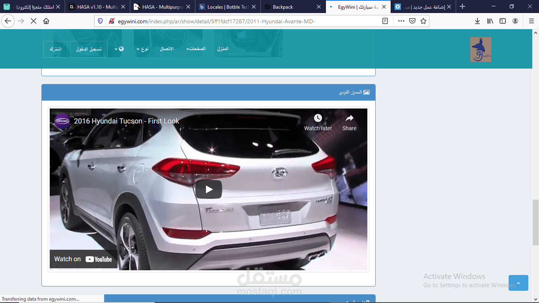Switch to the امتلك متجرًا tab
539x303 pixels.
(32, 7)
